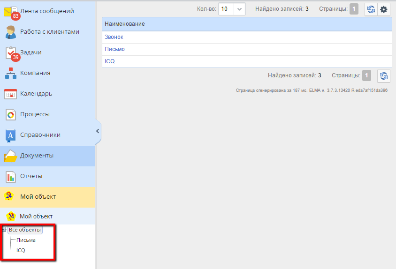Viewport: 396px width, 269px height.
Task: Click the client work person icon
Action: tap(10, 32)
